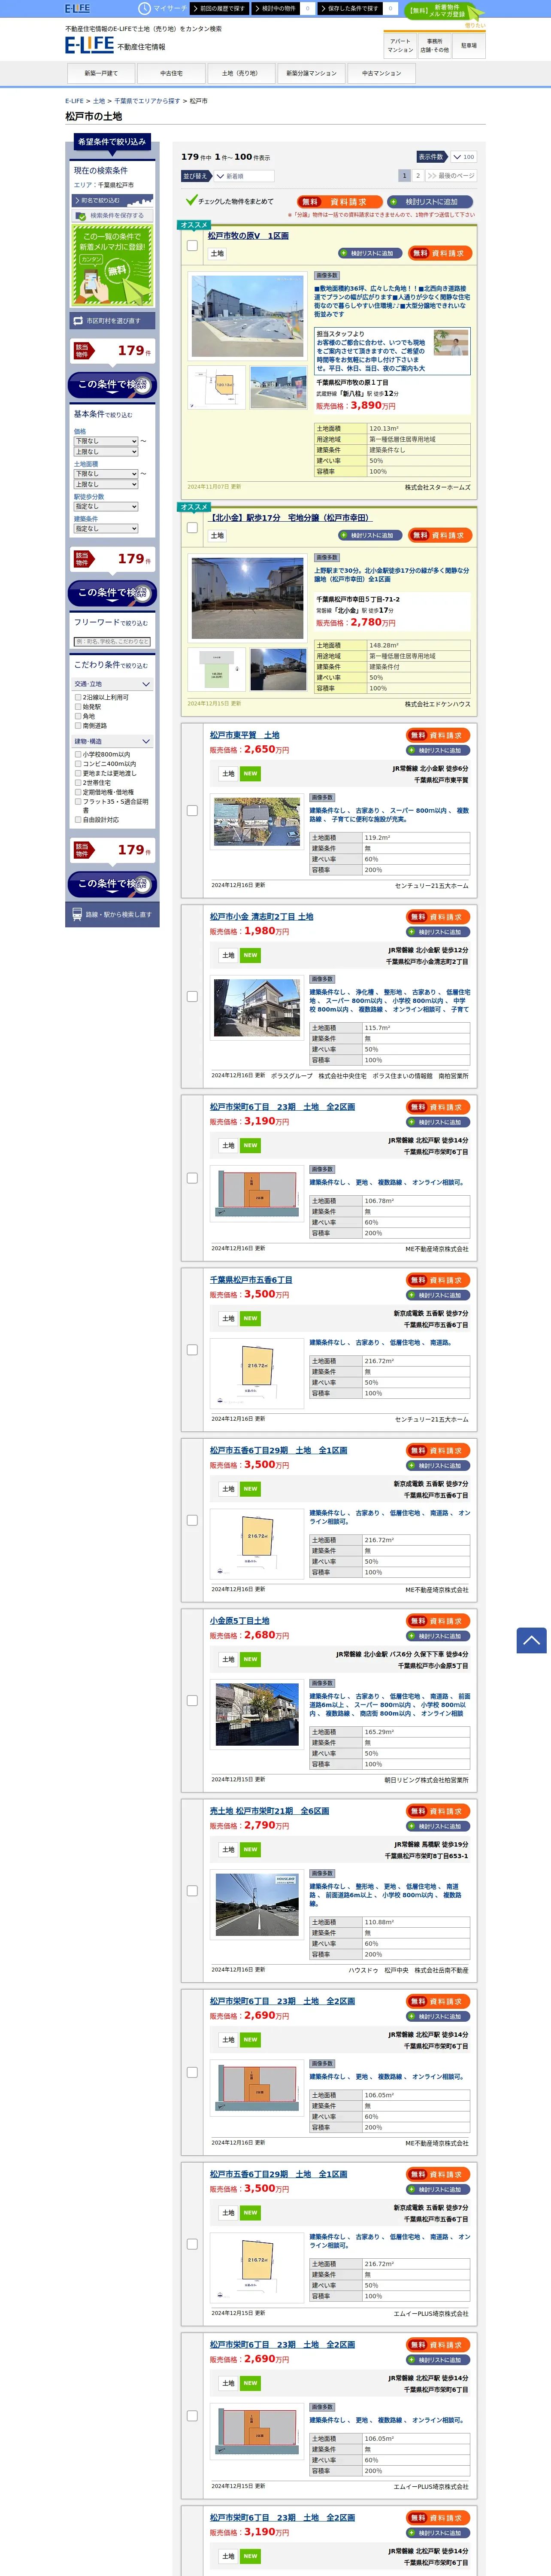
Task: Open the 小金原5丁目土地 listing title
Action: (x=239, y=1621)
